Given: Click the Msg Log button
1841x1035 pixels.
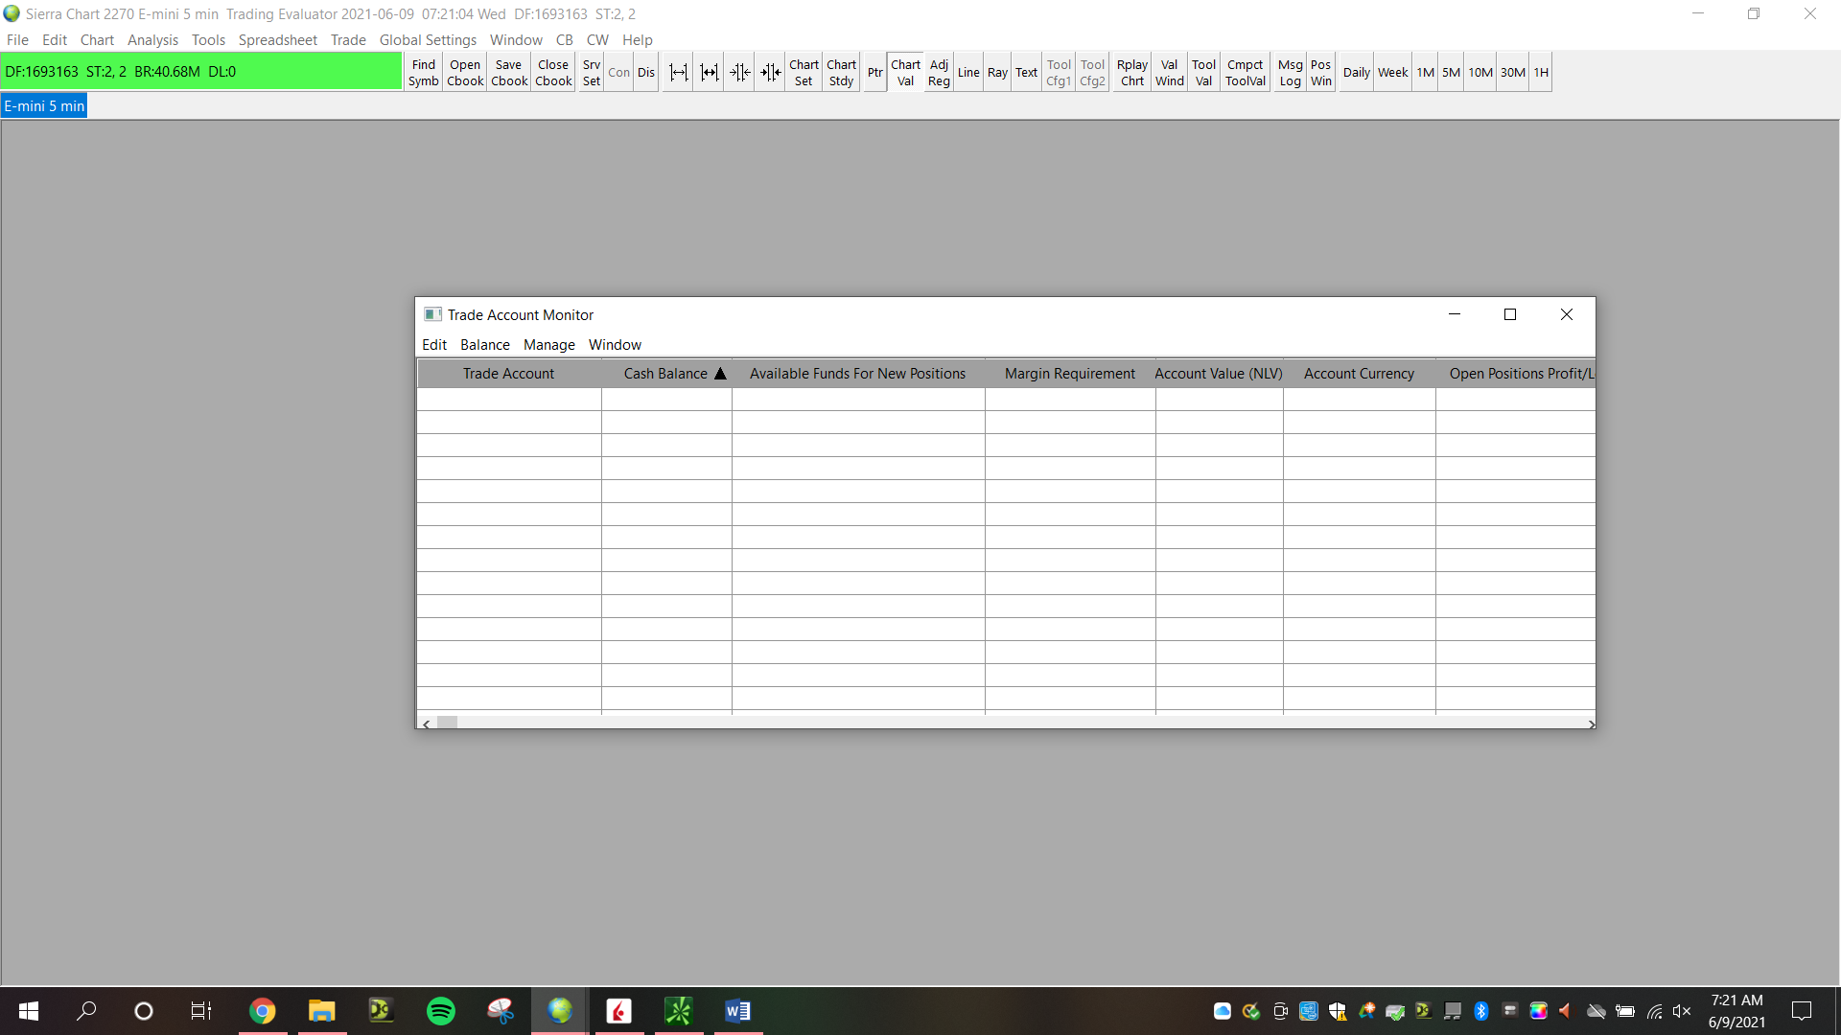Looking at the screenshot, I should pyautogui.click(x=1290, y=73).
